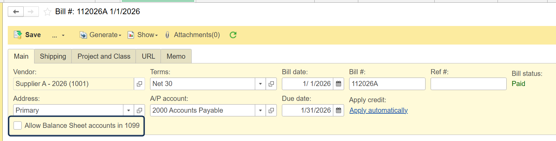Switch to the Shipping tab
The width and height of the screenshot is (556, 141).
[x=53, y=56]
